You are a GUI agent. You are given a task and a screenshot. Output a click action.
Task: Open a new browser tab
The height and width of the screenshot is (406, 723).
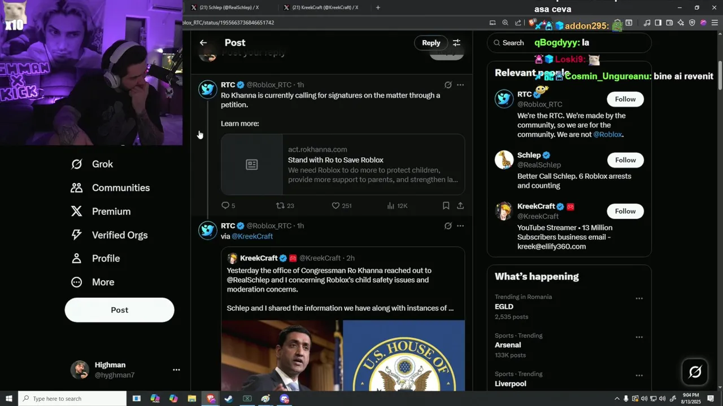[x=378, y=7]
